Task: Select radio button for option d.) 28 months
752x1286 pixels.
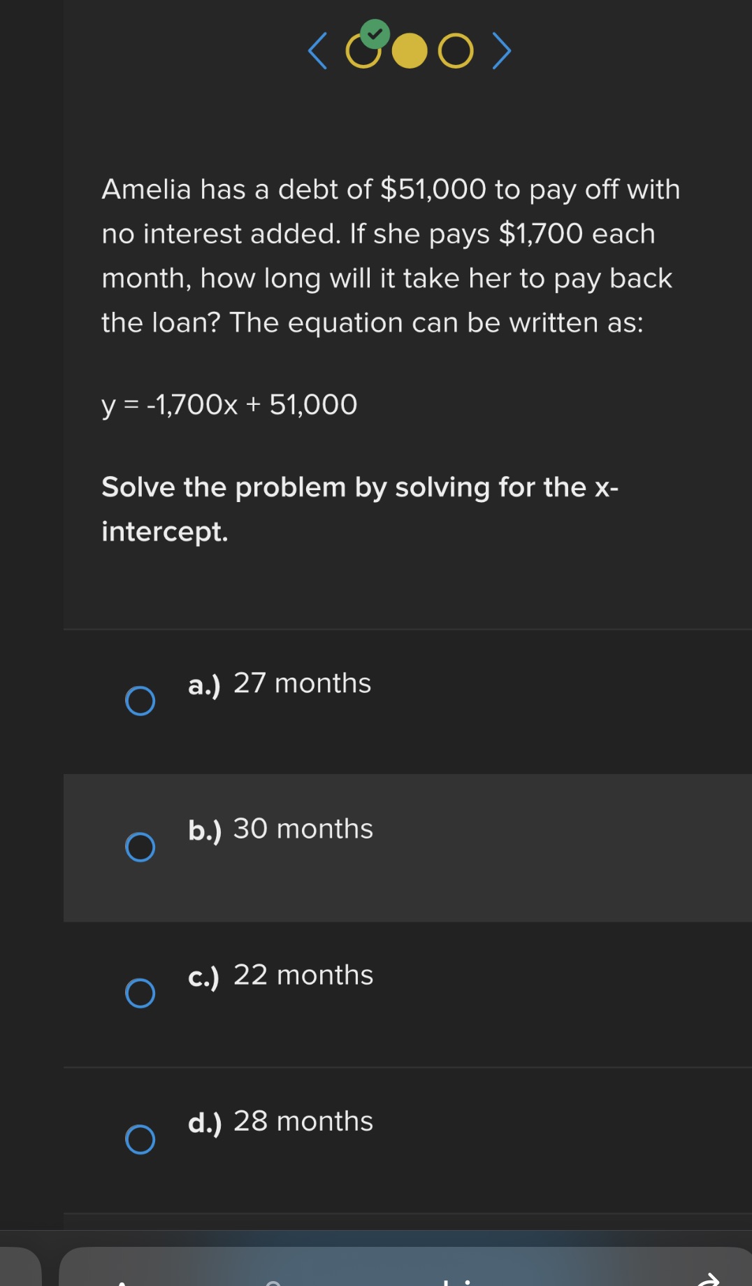Action: 140,1139
